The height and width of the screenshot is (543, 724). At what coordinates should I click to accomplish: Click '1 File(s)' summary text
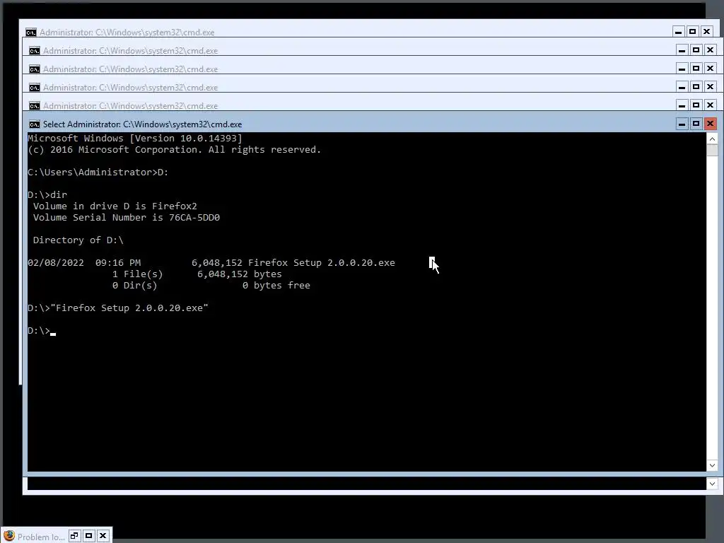point(138,274)
